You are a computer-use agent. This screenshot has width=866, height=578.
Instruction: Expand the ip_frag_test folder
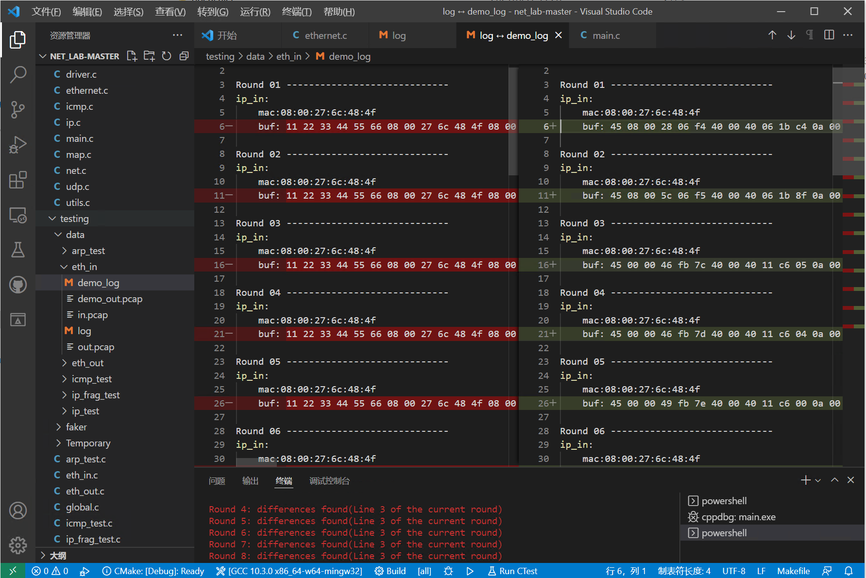(64, 395)
